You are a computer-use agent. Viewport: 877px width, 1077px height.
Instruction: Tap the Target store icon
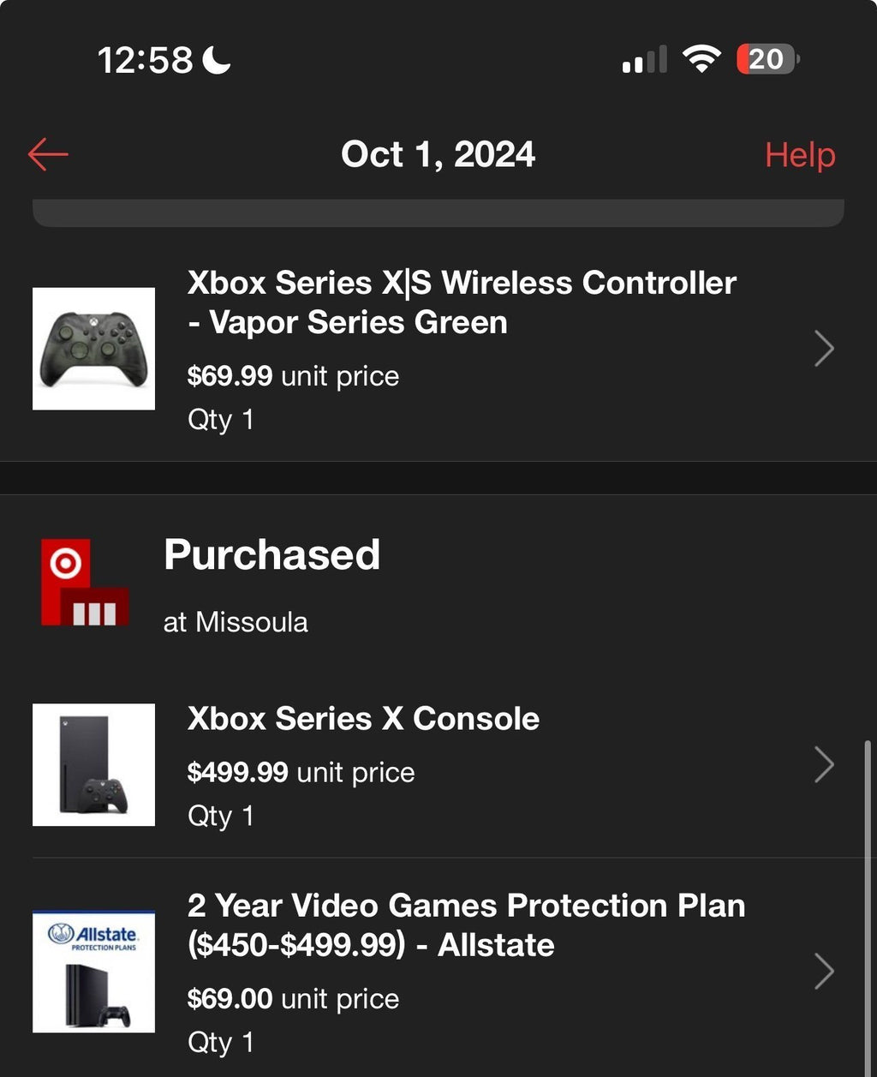coord(84,582)
